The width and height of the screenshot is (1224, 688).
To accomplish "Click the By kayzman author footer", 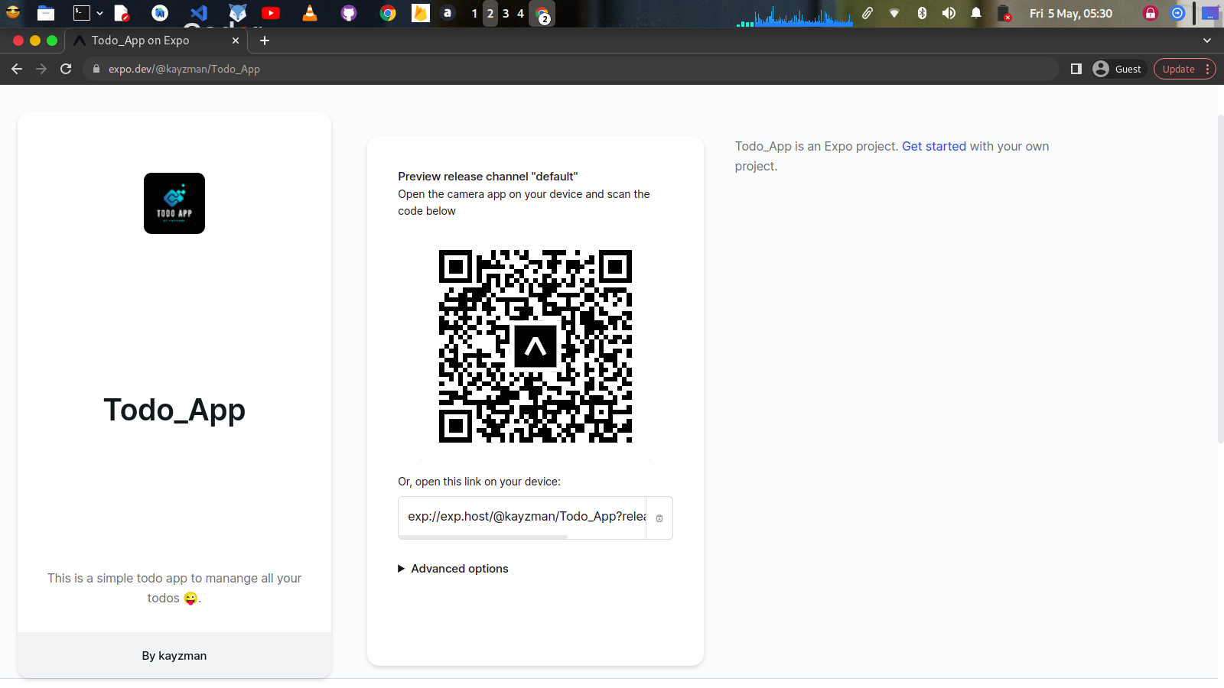I will (174, 656).
